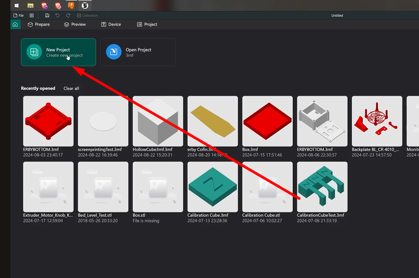Open HollowCube3mf.3mf thumbnail

(158, 121)
